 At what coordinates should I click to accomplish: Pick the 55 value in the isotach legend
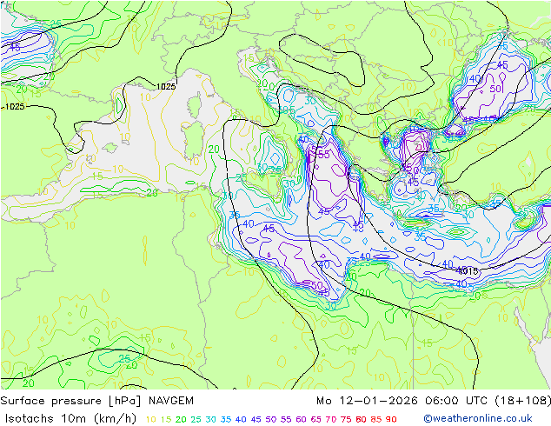[x=286, y=419]
